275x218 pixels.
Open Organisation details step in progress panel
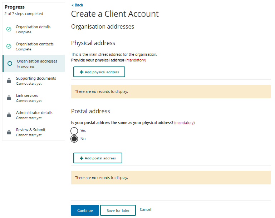tap(33, 27)
